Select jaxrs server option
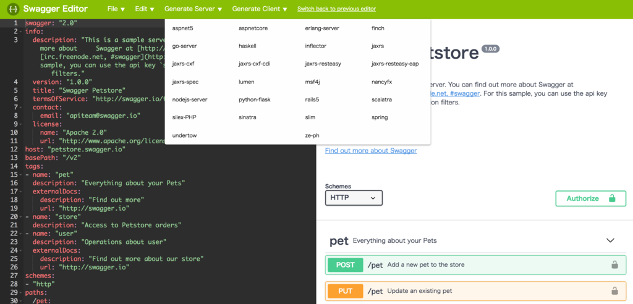This screenshot has height=304, width=633. (x=378, y=46)
